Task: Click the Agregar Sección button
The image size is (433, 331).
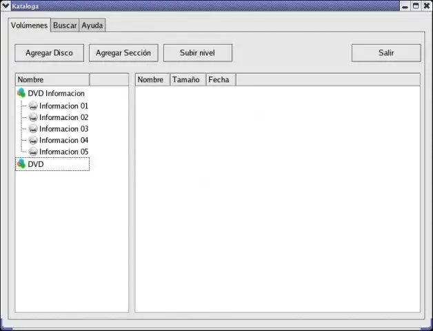Action: click(x=123, y=53)
